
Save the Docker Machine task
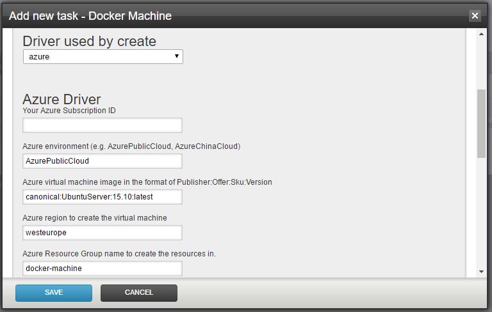pyautogui.click(x=54, y=293)
